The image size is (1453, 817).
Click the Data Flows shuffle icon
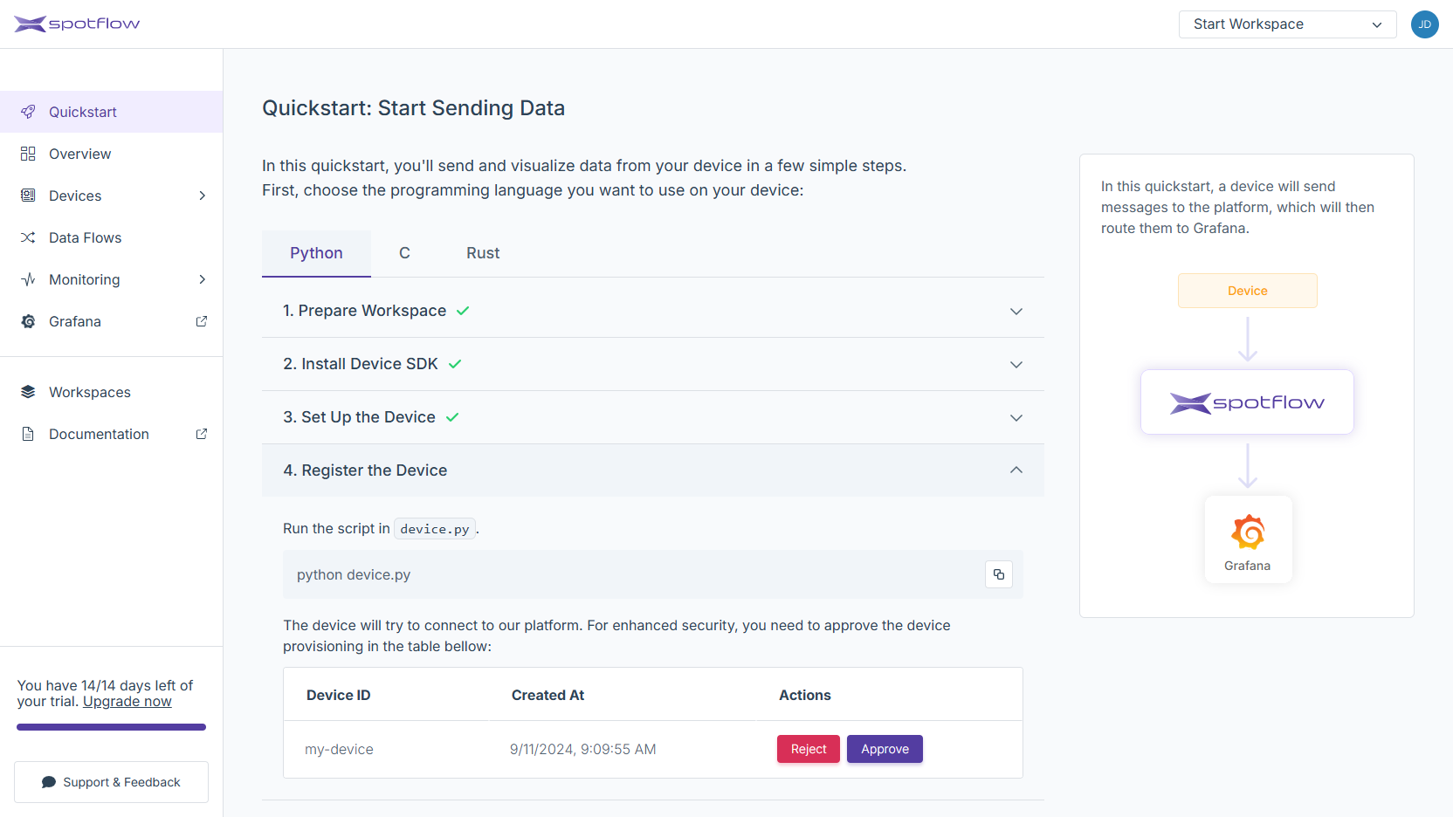28,237
